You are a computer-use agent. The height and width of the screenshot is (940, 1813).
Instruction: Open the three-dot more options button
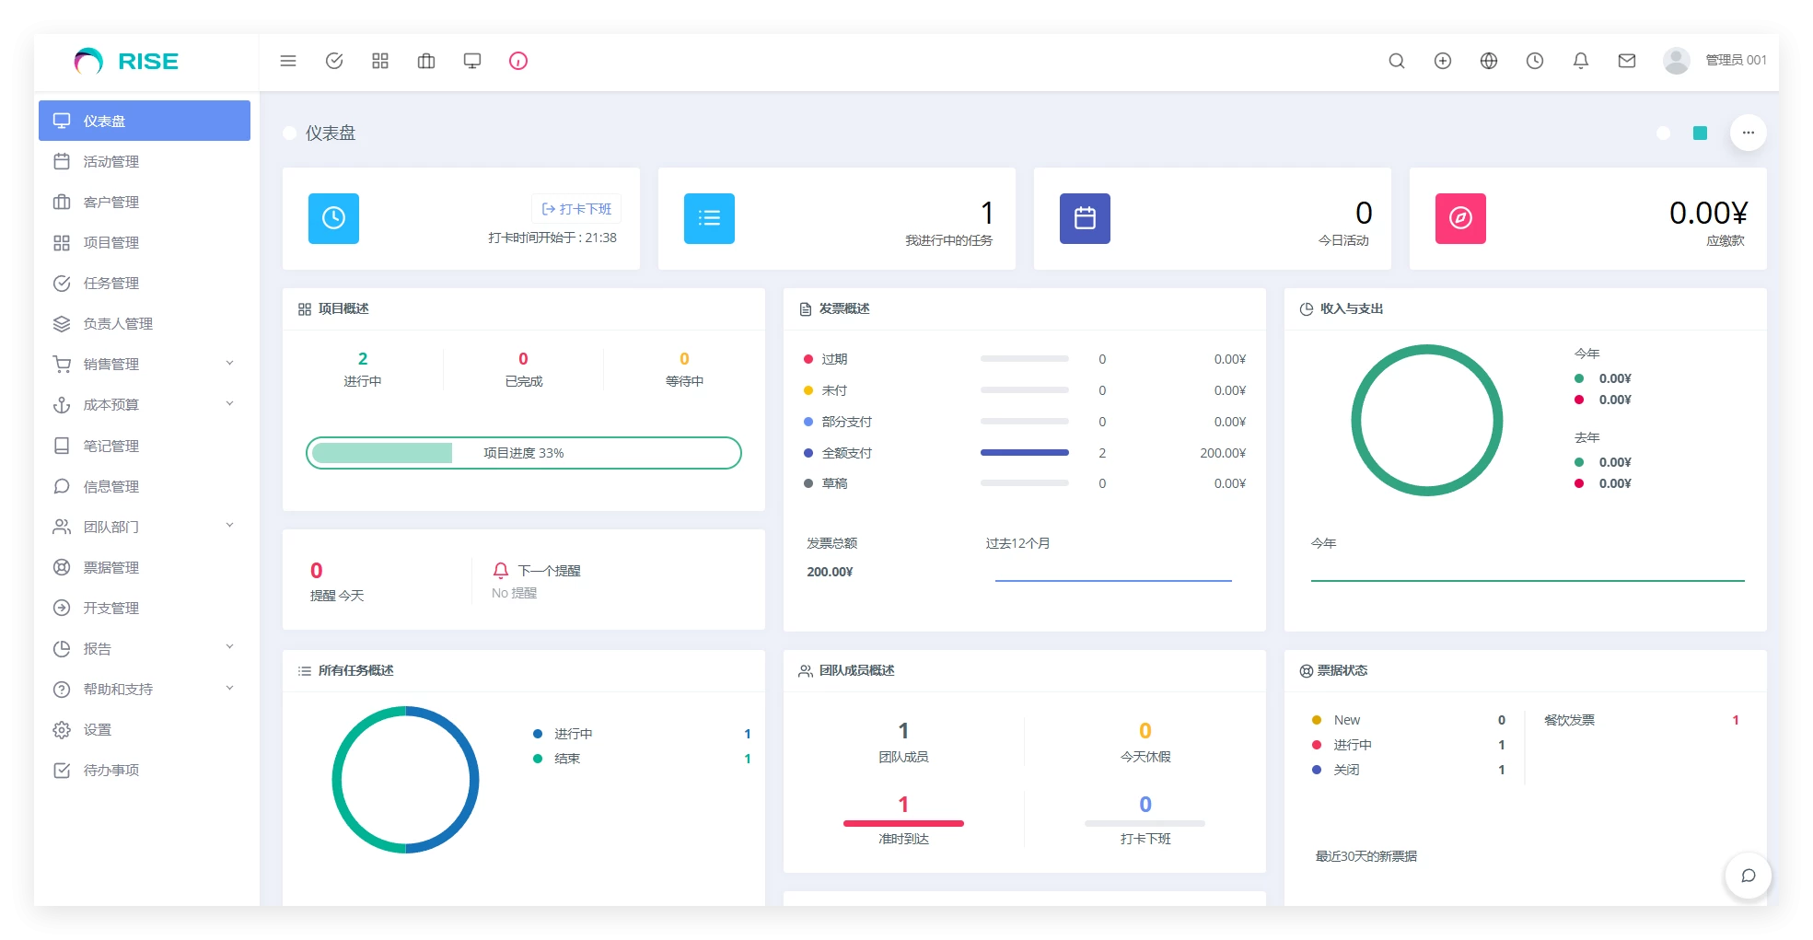click(1748, 133)
